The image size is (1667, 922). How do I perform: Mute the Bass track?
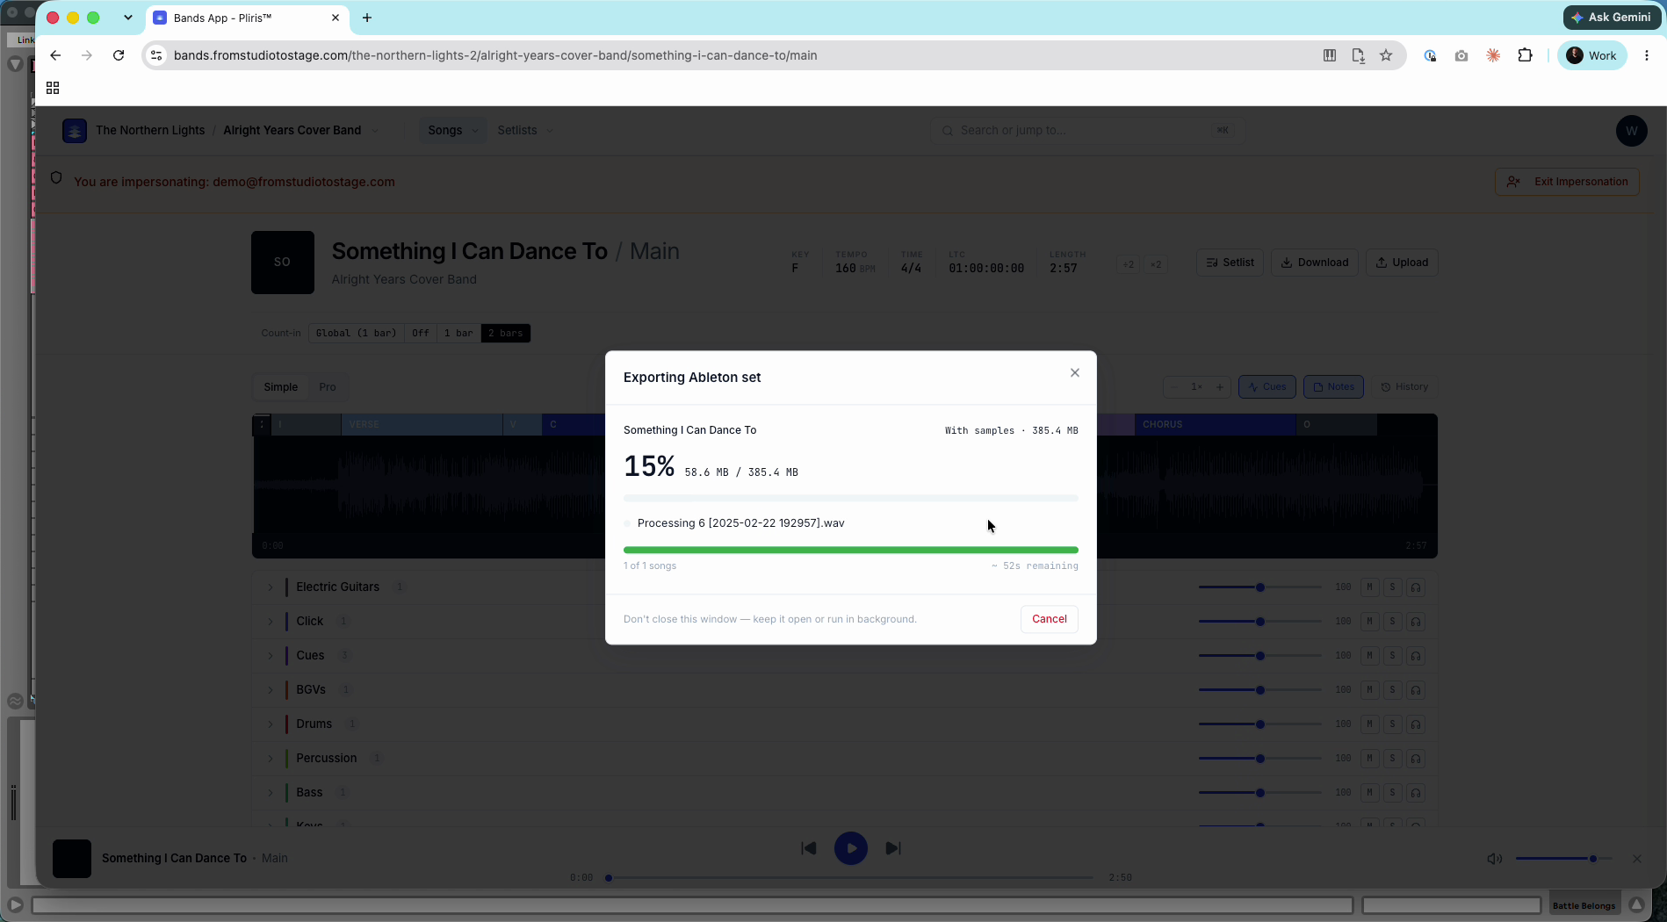coord(1369,793)
